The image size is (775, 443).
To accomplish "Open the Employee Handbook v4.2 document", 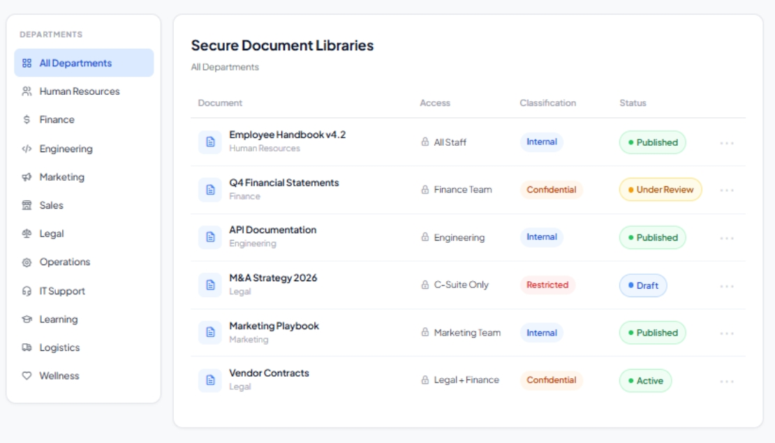I will pos(287,135).
